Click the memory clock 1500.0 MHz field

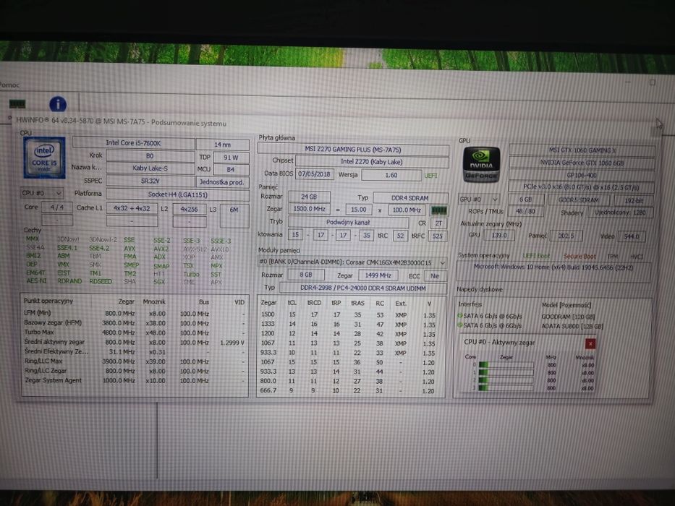309,209
